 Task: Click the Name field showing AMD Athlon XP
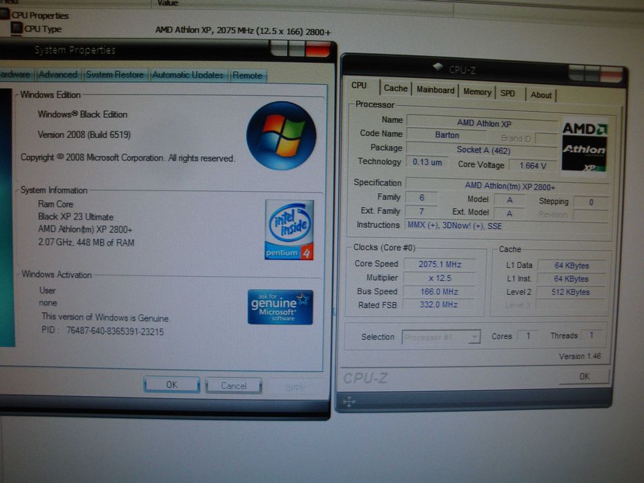pos(482,122)
